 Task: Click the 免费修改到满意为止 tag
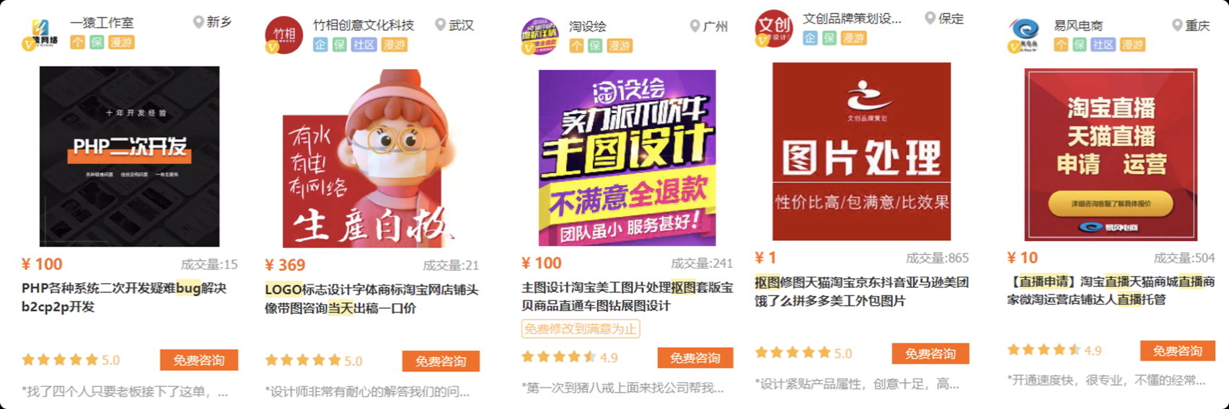pyautogui.click(x=581, y=329)
